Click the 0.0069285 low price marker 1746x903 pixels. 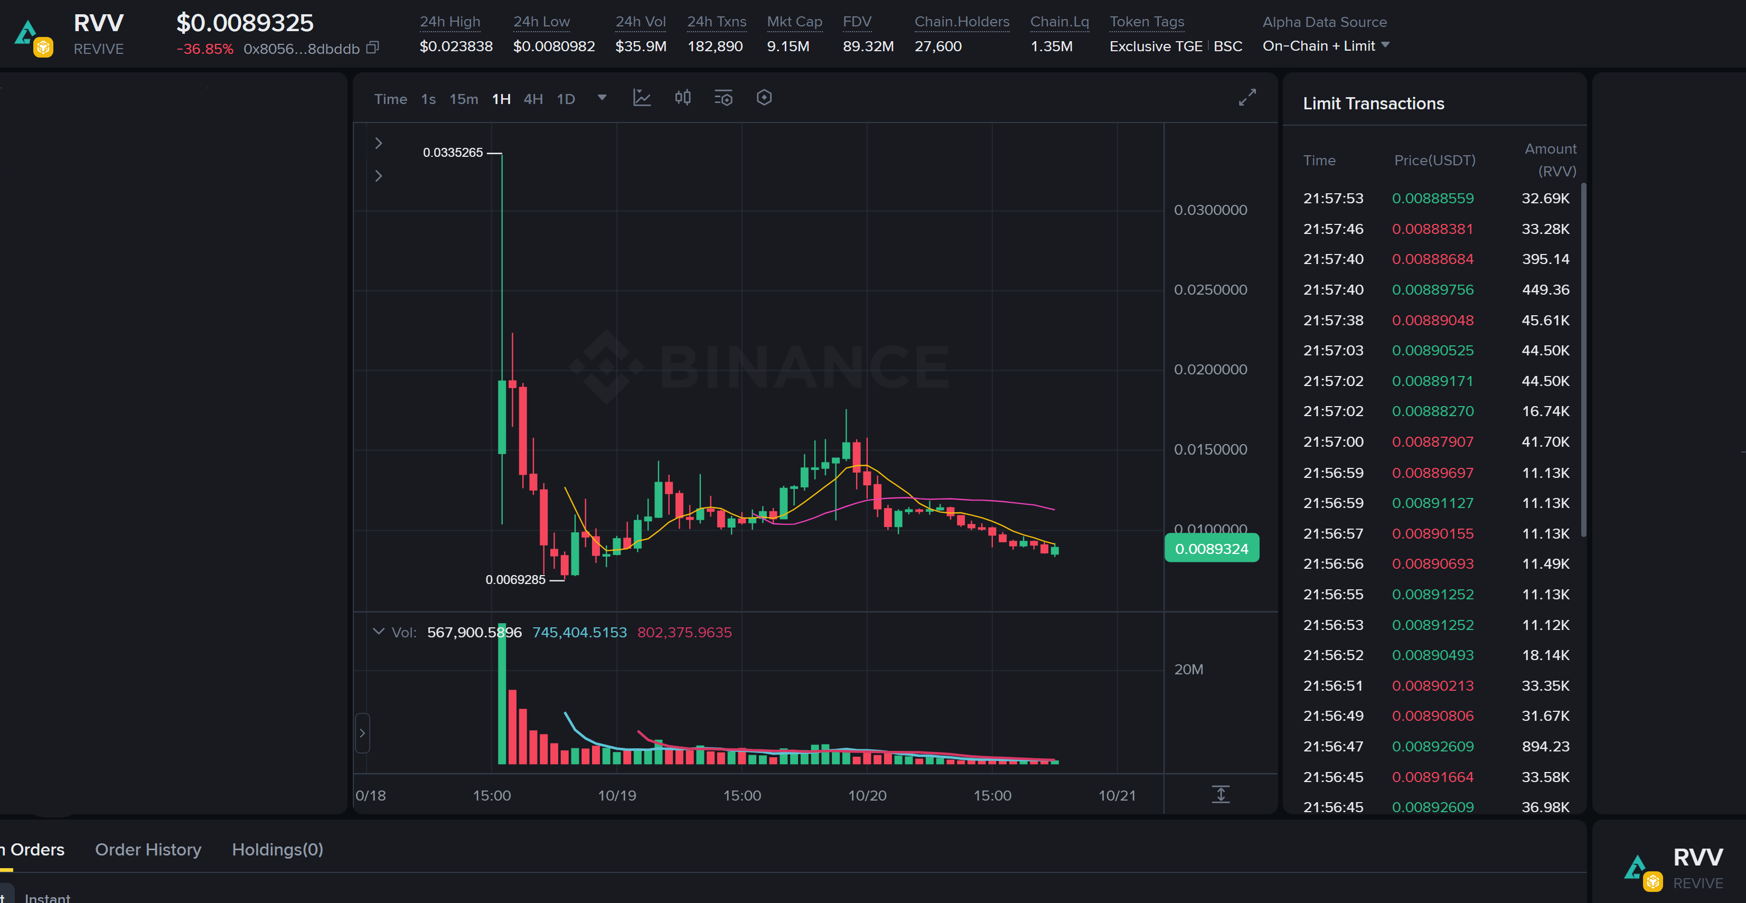[515, 580]
